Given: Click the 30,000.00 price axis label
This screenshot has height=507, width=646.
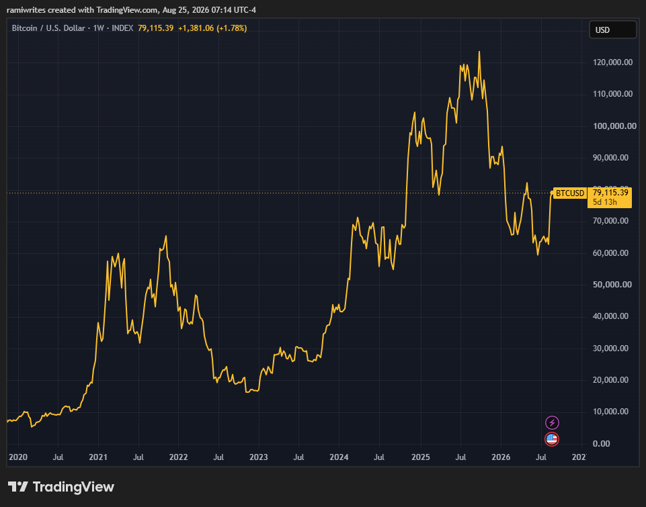Looking at the screenshot, I should (x=610, y=348).
